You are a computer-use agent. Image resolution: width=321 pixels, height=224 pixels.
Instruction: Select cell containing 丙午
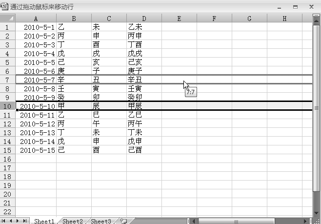click(x=144, y=123)
